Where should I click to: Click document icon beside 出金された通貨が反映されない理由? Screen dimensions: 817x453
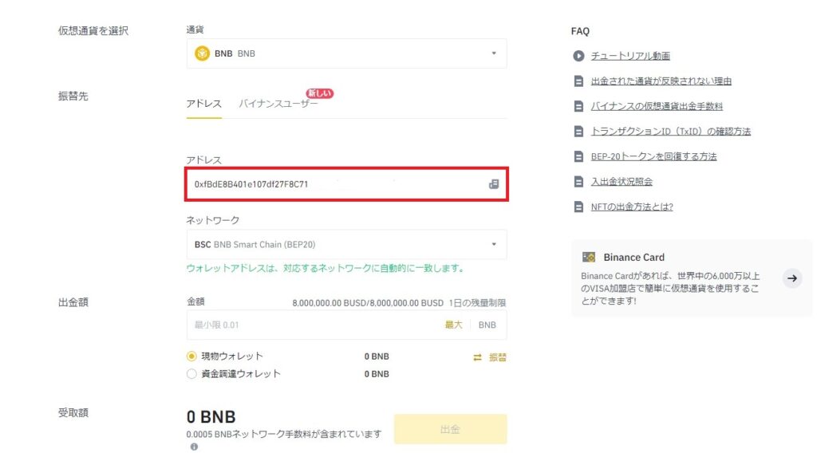pyautogui.click(x=578, y=81)
